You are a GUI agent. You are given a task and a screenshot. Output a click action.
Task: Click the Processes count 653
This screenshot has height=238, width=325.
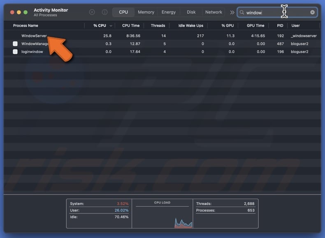(x=251, y=210)
